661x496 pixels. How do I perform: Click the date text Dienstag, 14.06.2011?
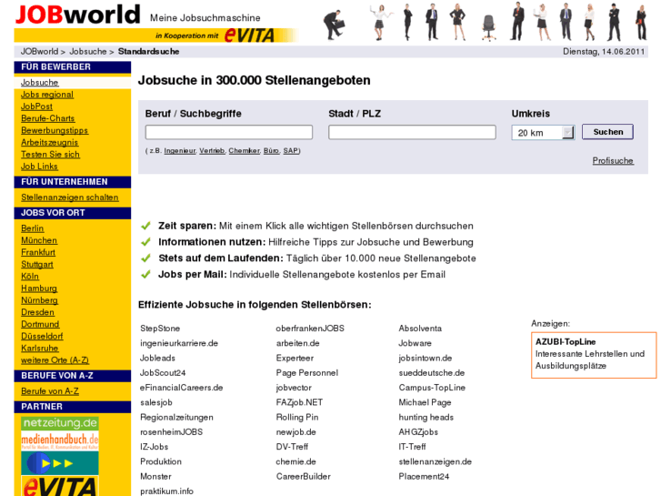[604, 52]
